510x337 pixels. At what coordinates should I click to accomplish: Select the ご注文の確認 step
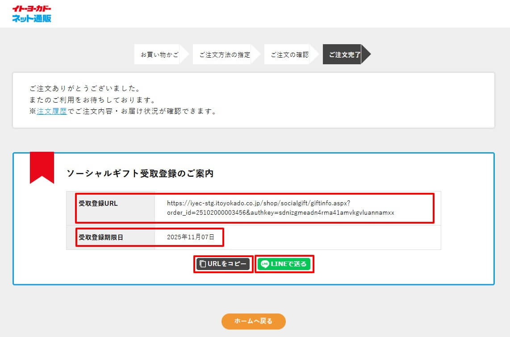[289, 54]
